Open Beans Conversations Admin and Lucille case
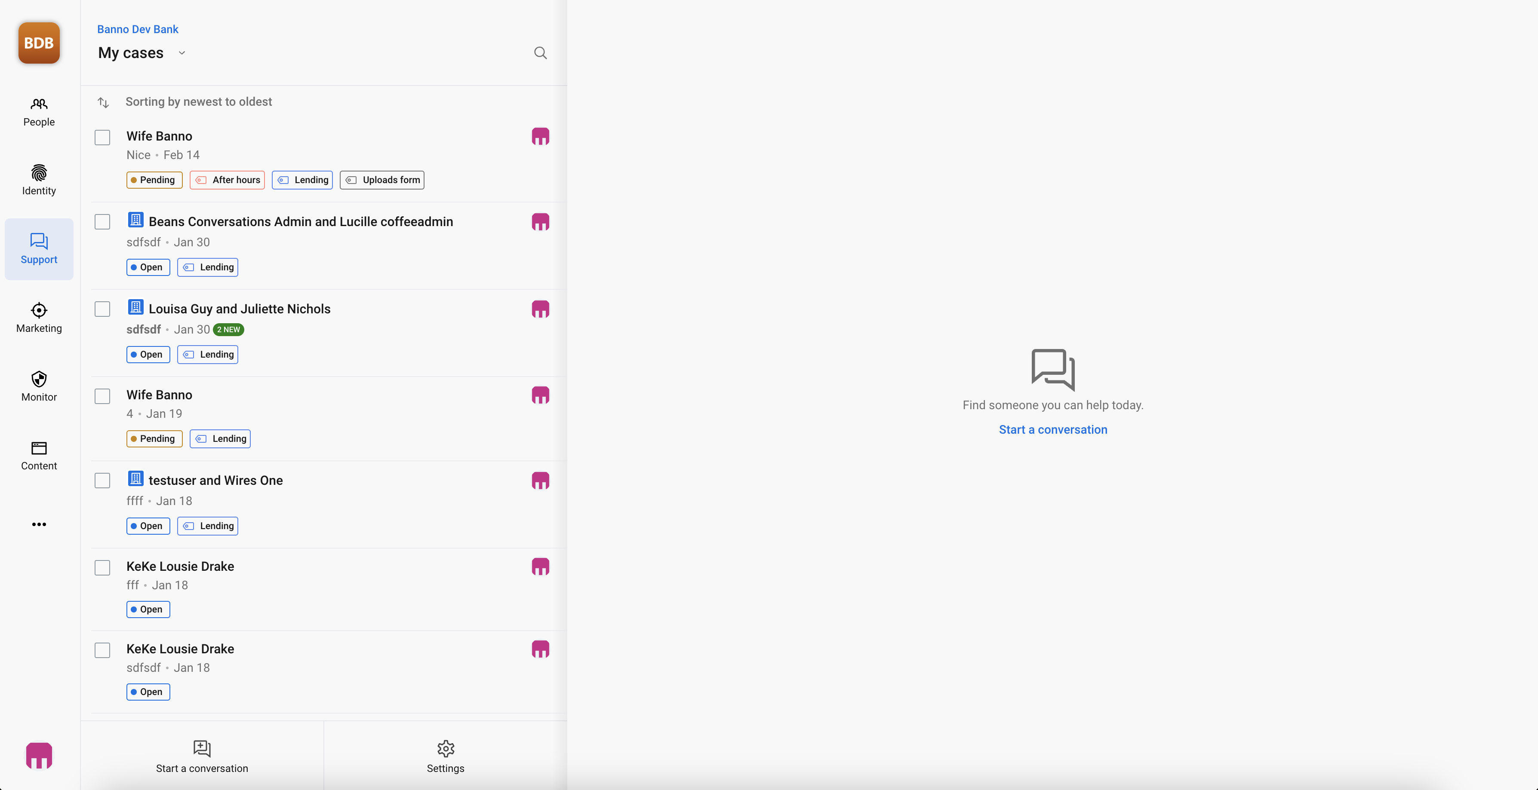The width and height of the screenshot is (1538, 790). [x=300, y=222]
